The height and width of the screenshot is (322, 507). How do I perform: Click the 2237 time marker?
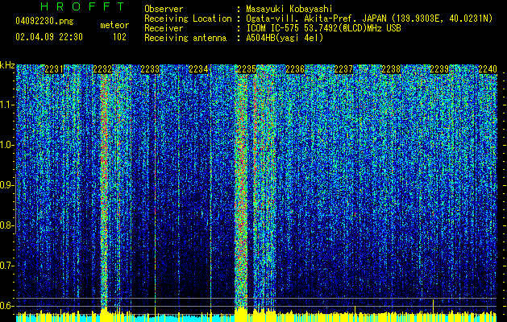[343, 69]
